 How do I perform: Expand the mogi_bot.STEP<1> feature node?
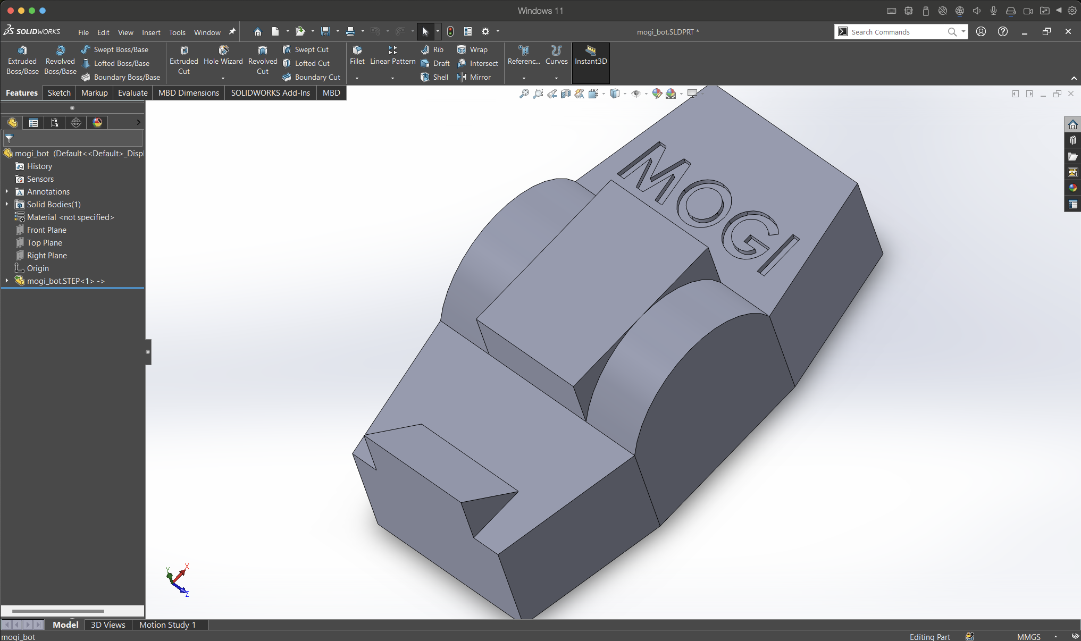pos(7,281)
